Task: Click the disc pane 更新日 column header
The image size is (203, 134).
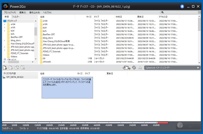Action: coord(116,73)
